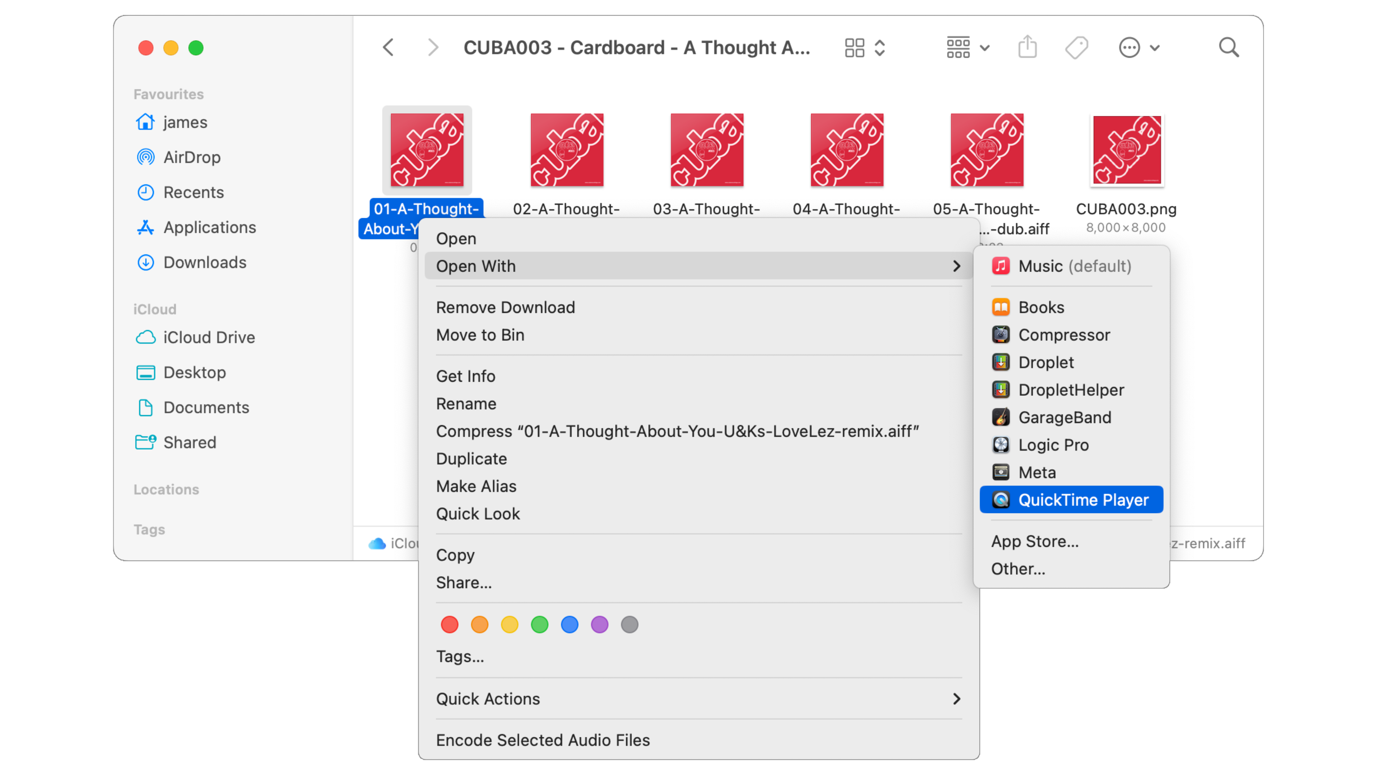Expand the Open With submenu
Image resolution: width=1377 pixels, height=775 pixels.
tap(699, 266)
